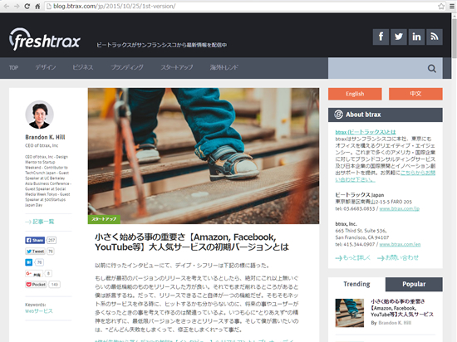Image resolution: width=457 pixels, height=342 pixels.
Task: Switch to the Popular tab
Action: [x=414, y=284]
